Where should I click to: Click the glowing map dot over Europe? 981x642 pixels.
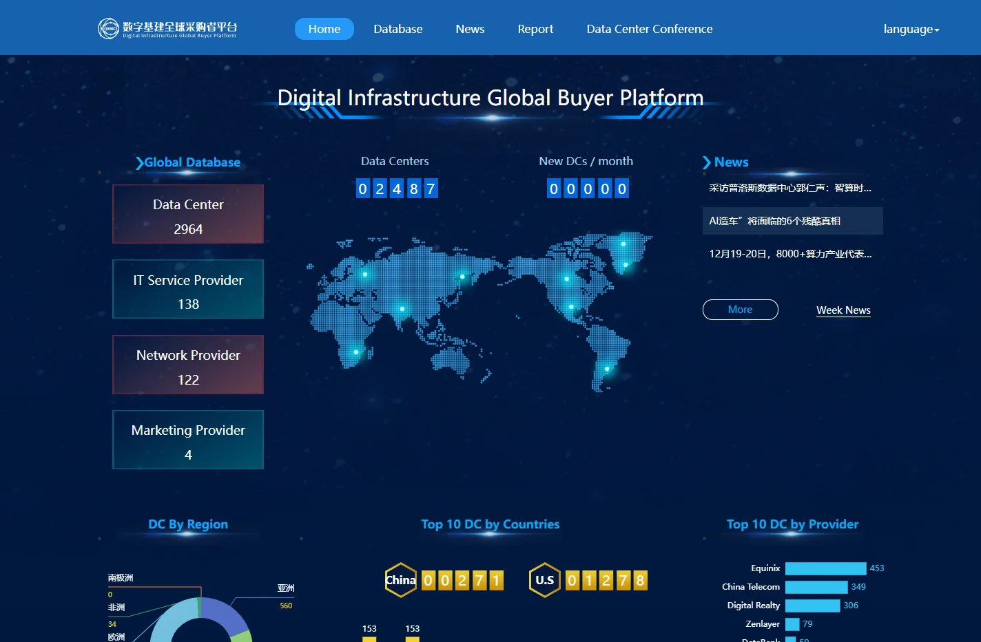(x=365, y=275)
